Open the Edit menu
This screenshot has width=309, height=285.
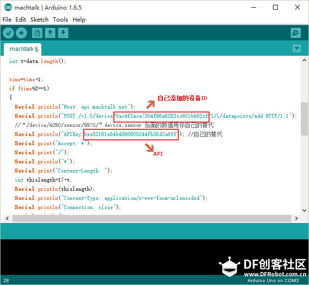click(x=21, y=20)
